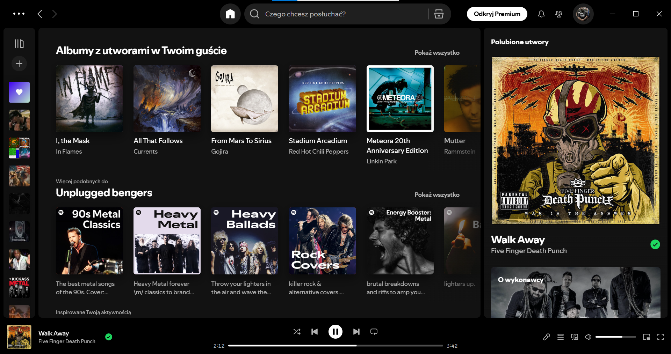This screenshot has width=671, height=354.
Task: Open the Odkryj Premium page
Action: 497,14
